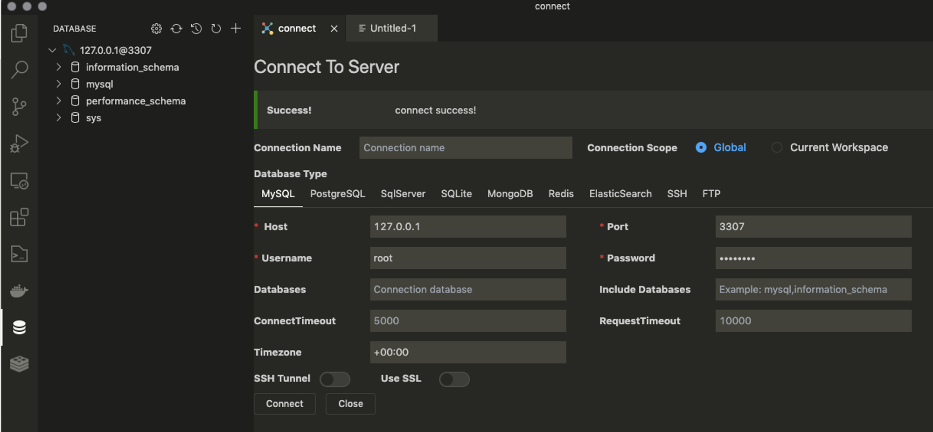Image resolution: width=933 pixels, height=432 pixels.
Task: Click the RequestTimeout field showing 10000
Action: [814, 321]
